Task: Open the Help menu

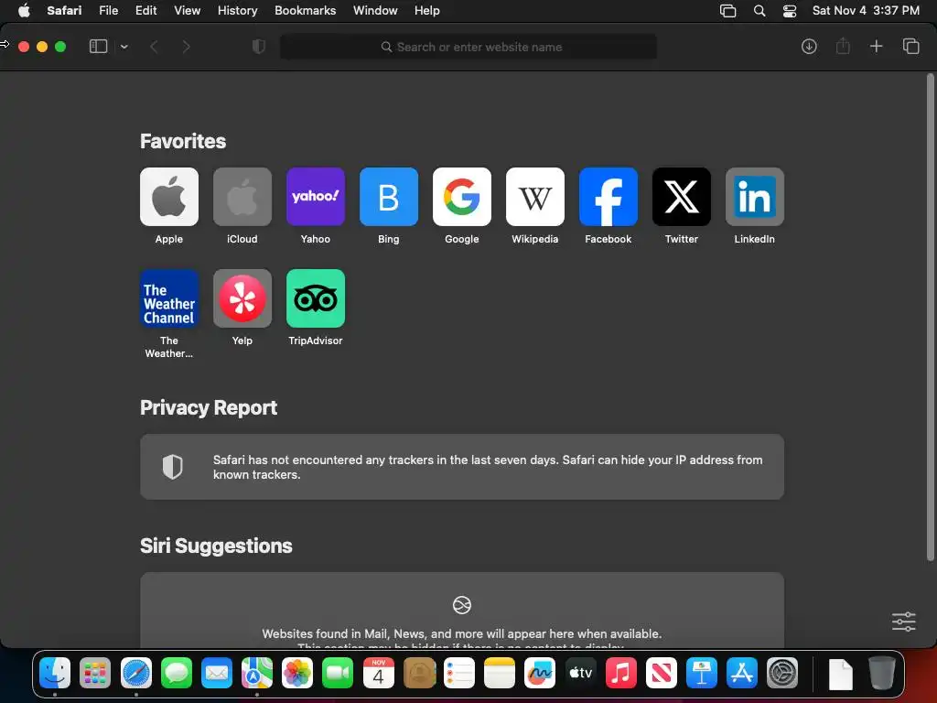Action: click(426, 10)
